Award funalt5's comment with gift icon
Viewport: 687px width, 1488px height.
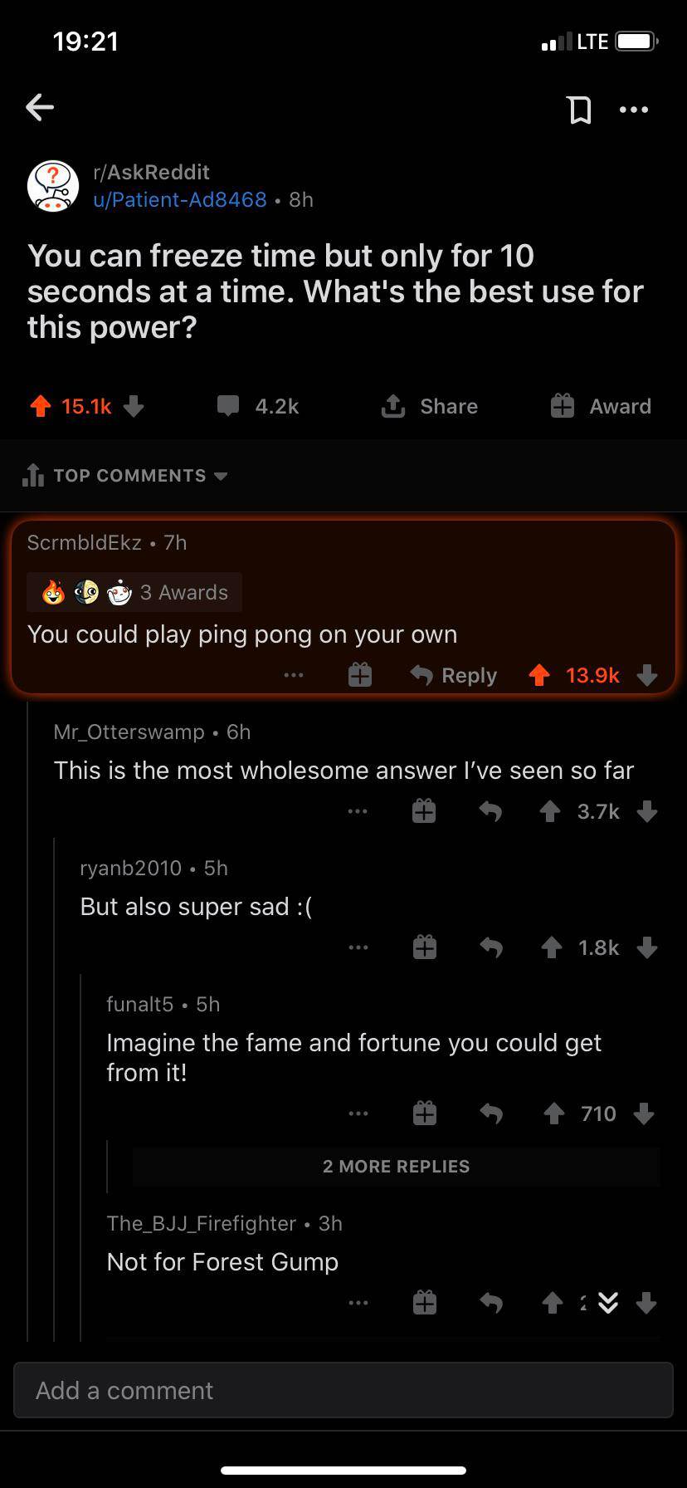[x=424, y=1114]
